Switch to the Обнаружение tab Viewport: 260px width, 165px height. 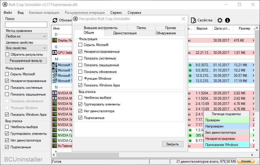click(x=166, y=33)
